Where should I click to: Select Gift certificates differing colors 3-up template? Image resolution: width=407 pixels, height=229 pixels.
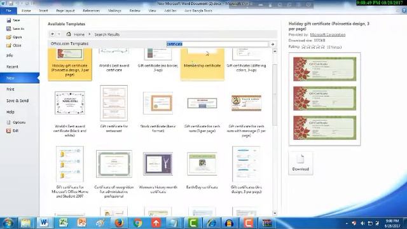[246, 60]
